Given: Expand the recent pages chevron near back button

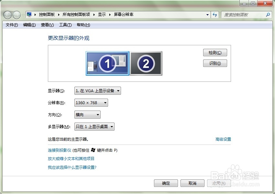Looking at the screenshot, I should click(x=22, y=15).
